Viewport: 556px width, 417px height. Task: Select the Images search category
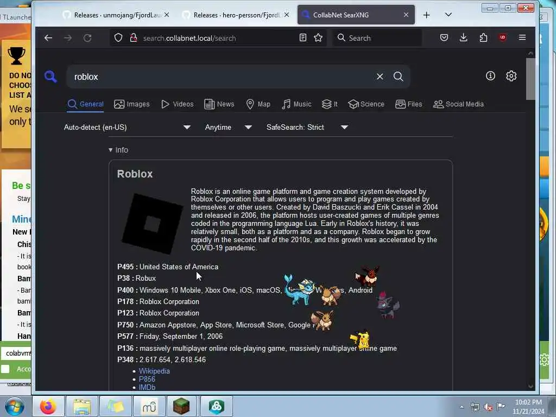[x=131, y=104]
